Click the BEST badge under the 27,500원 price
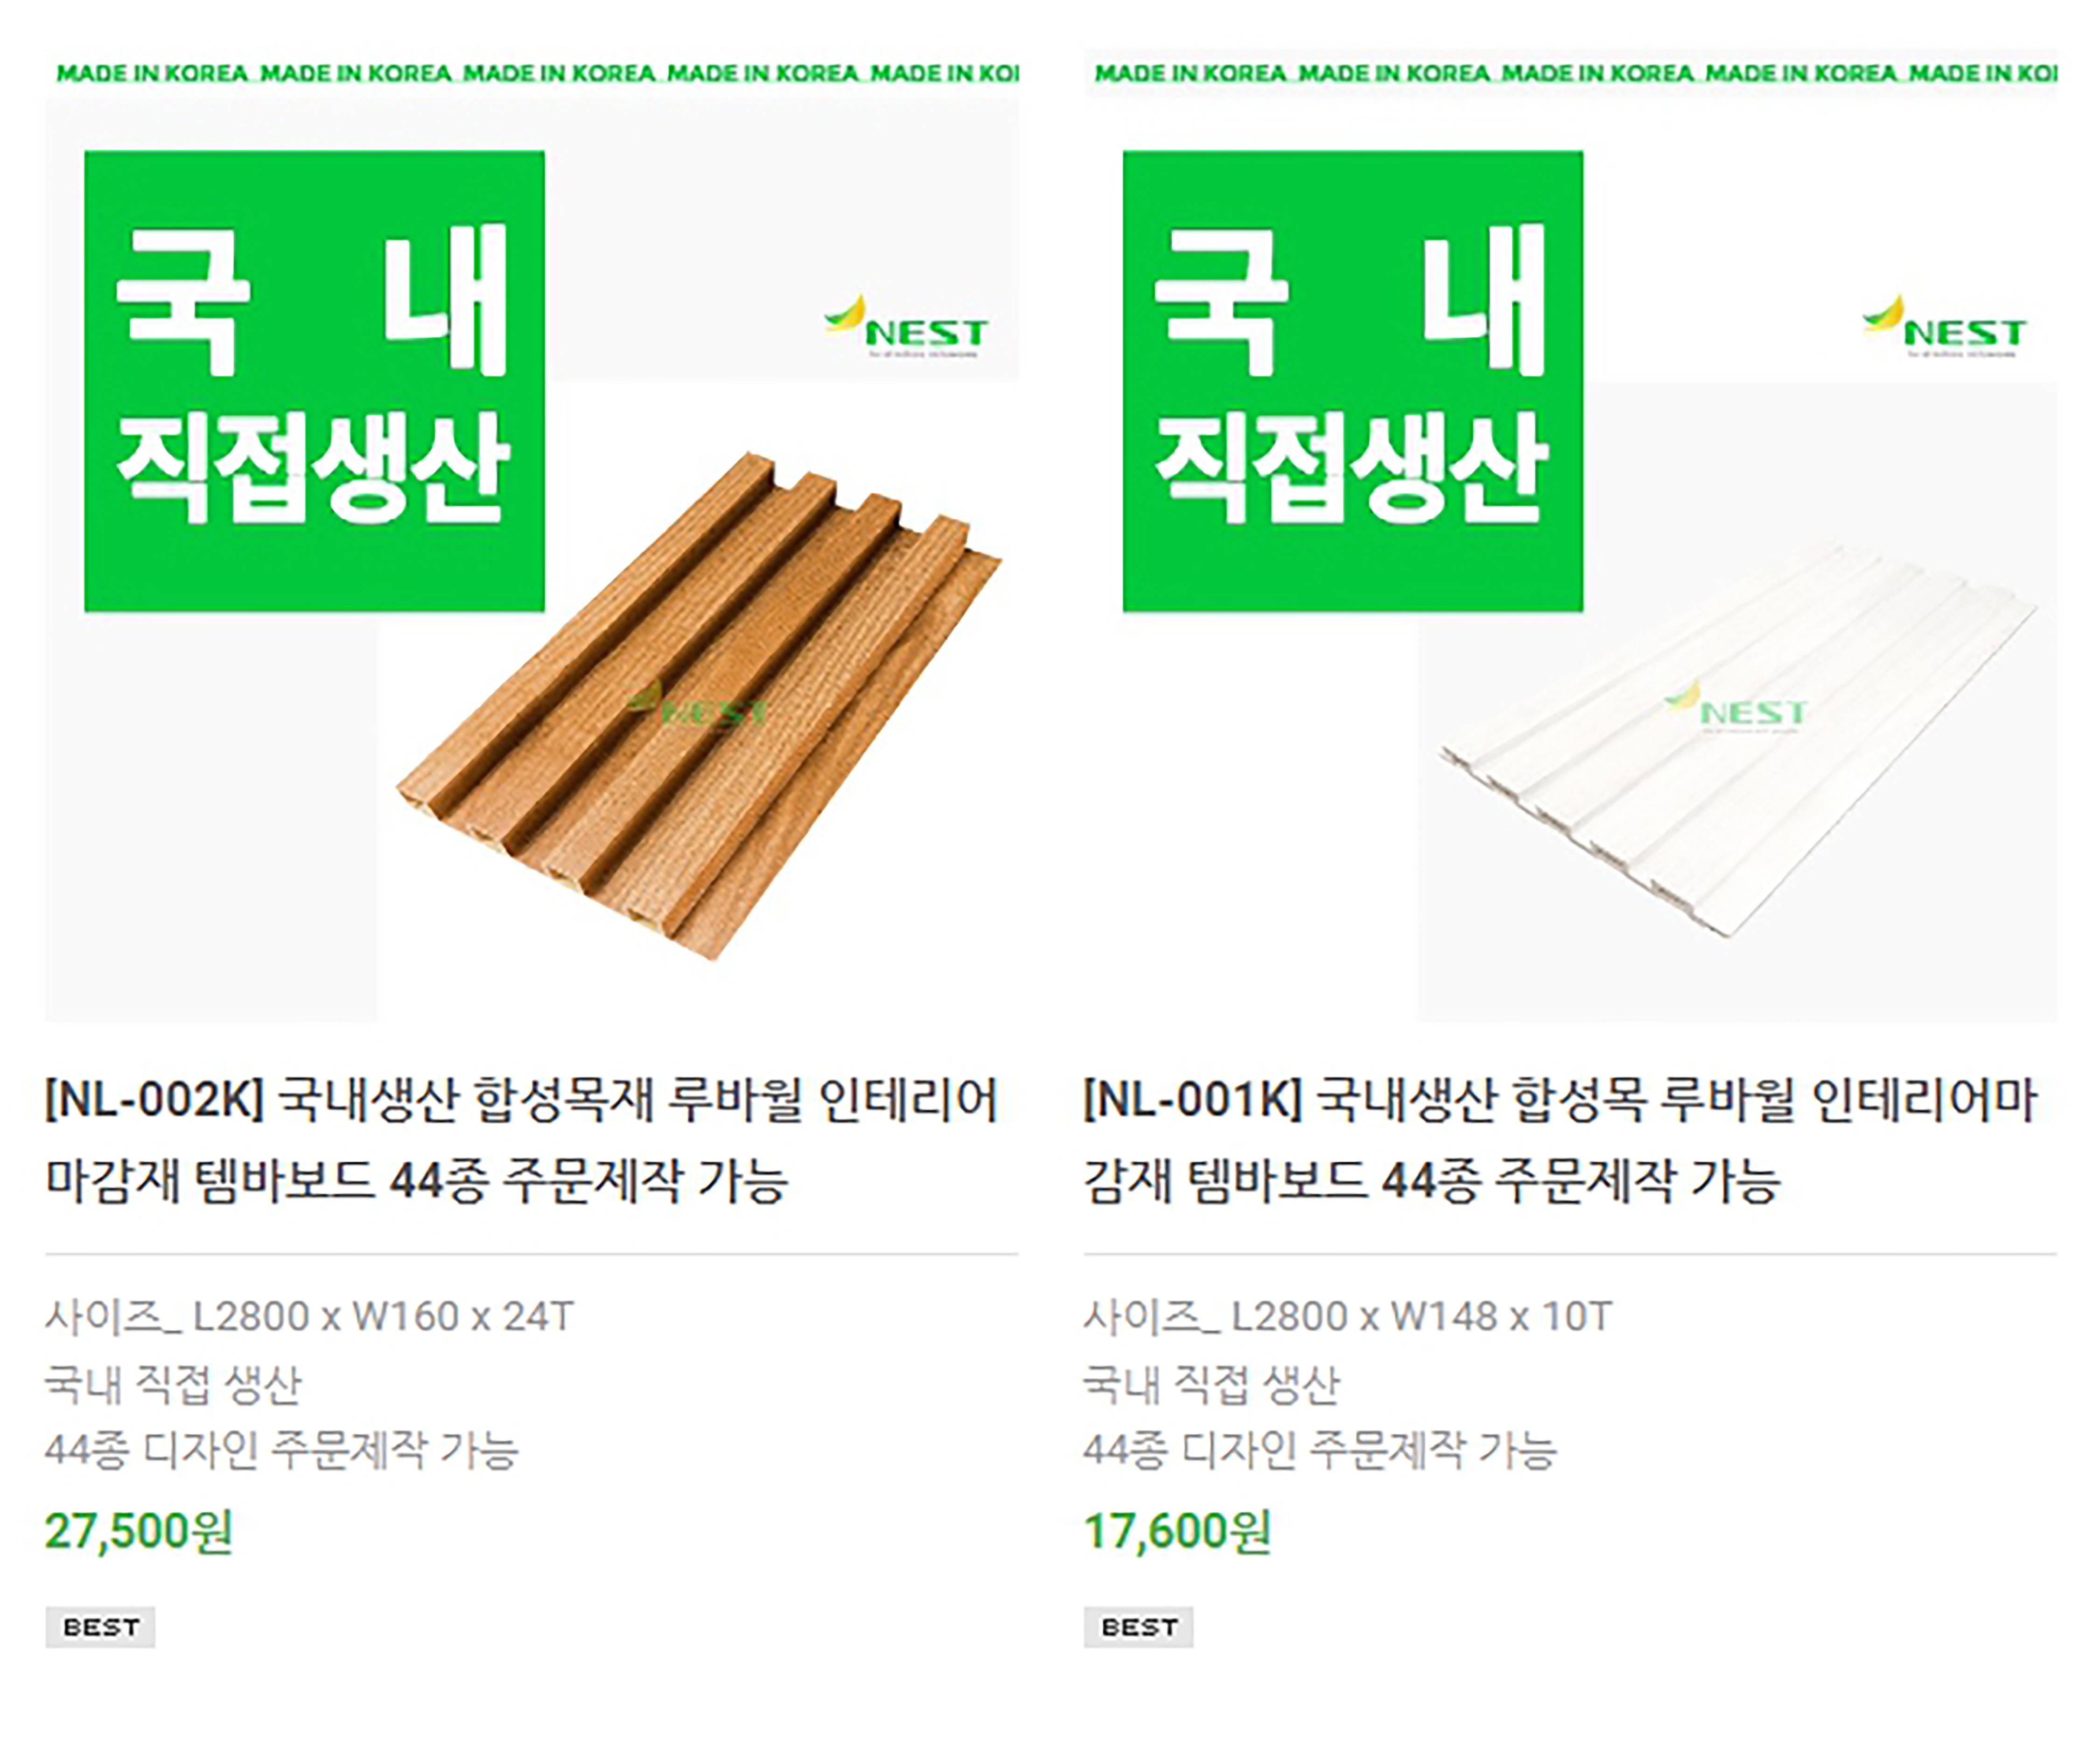The height and width of the screenshot is (1759, 2100). (100, 1627)
